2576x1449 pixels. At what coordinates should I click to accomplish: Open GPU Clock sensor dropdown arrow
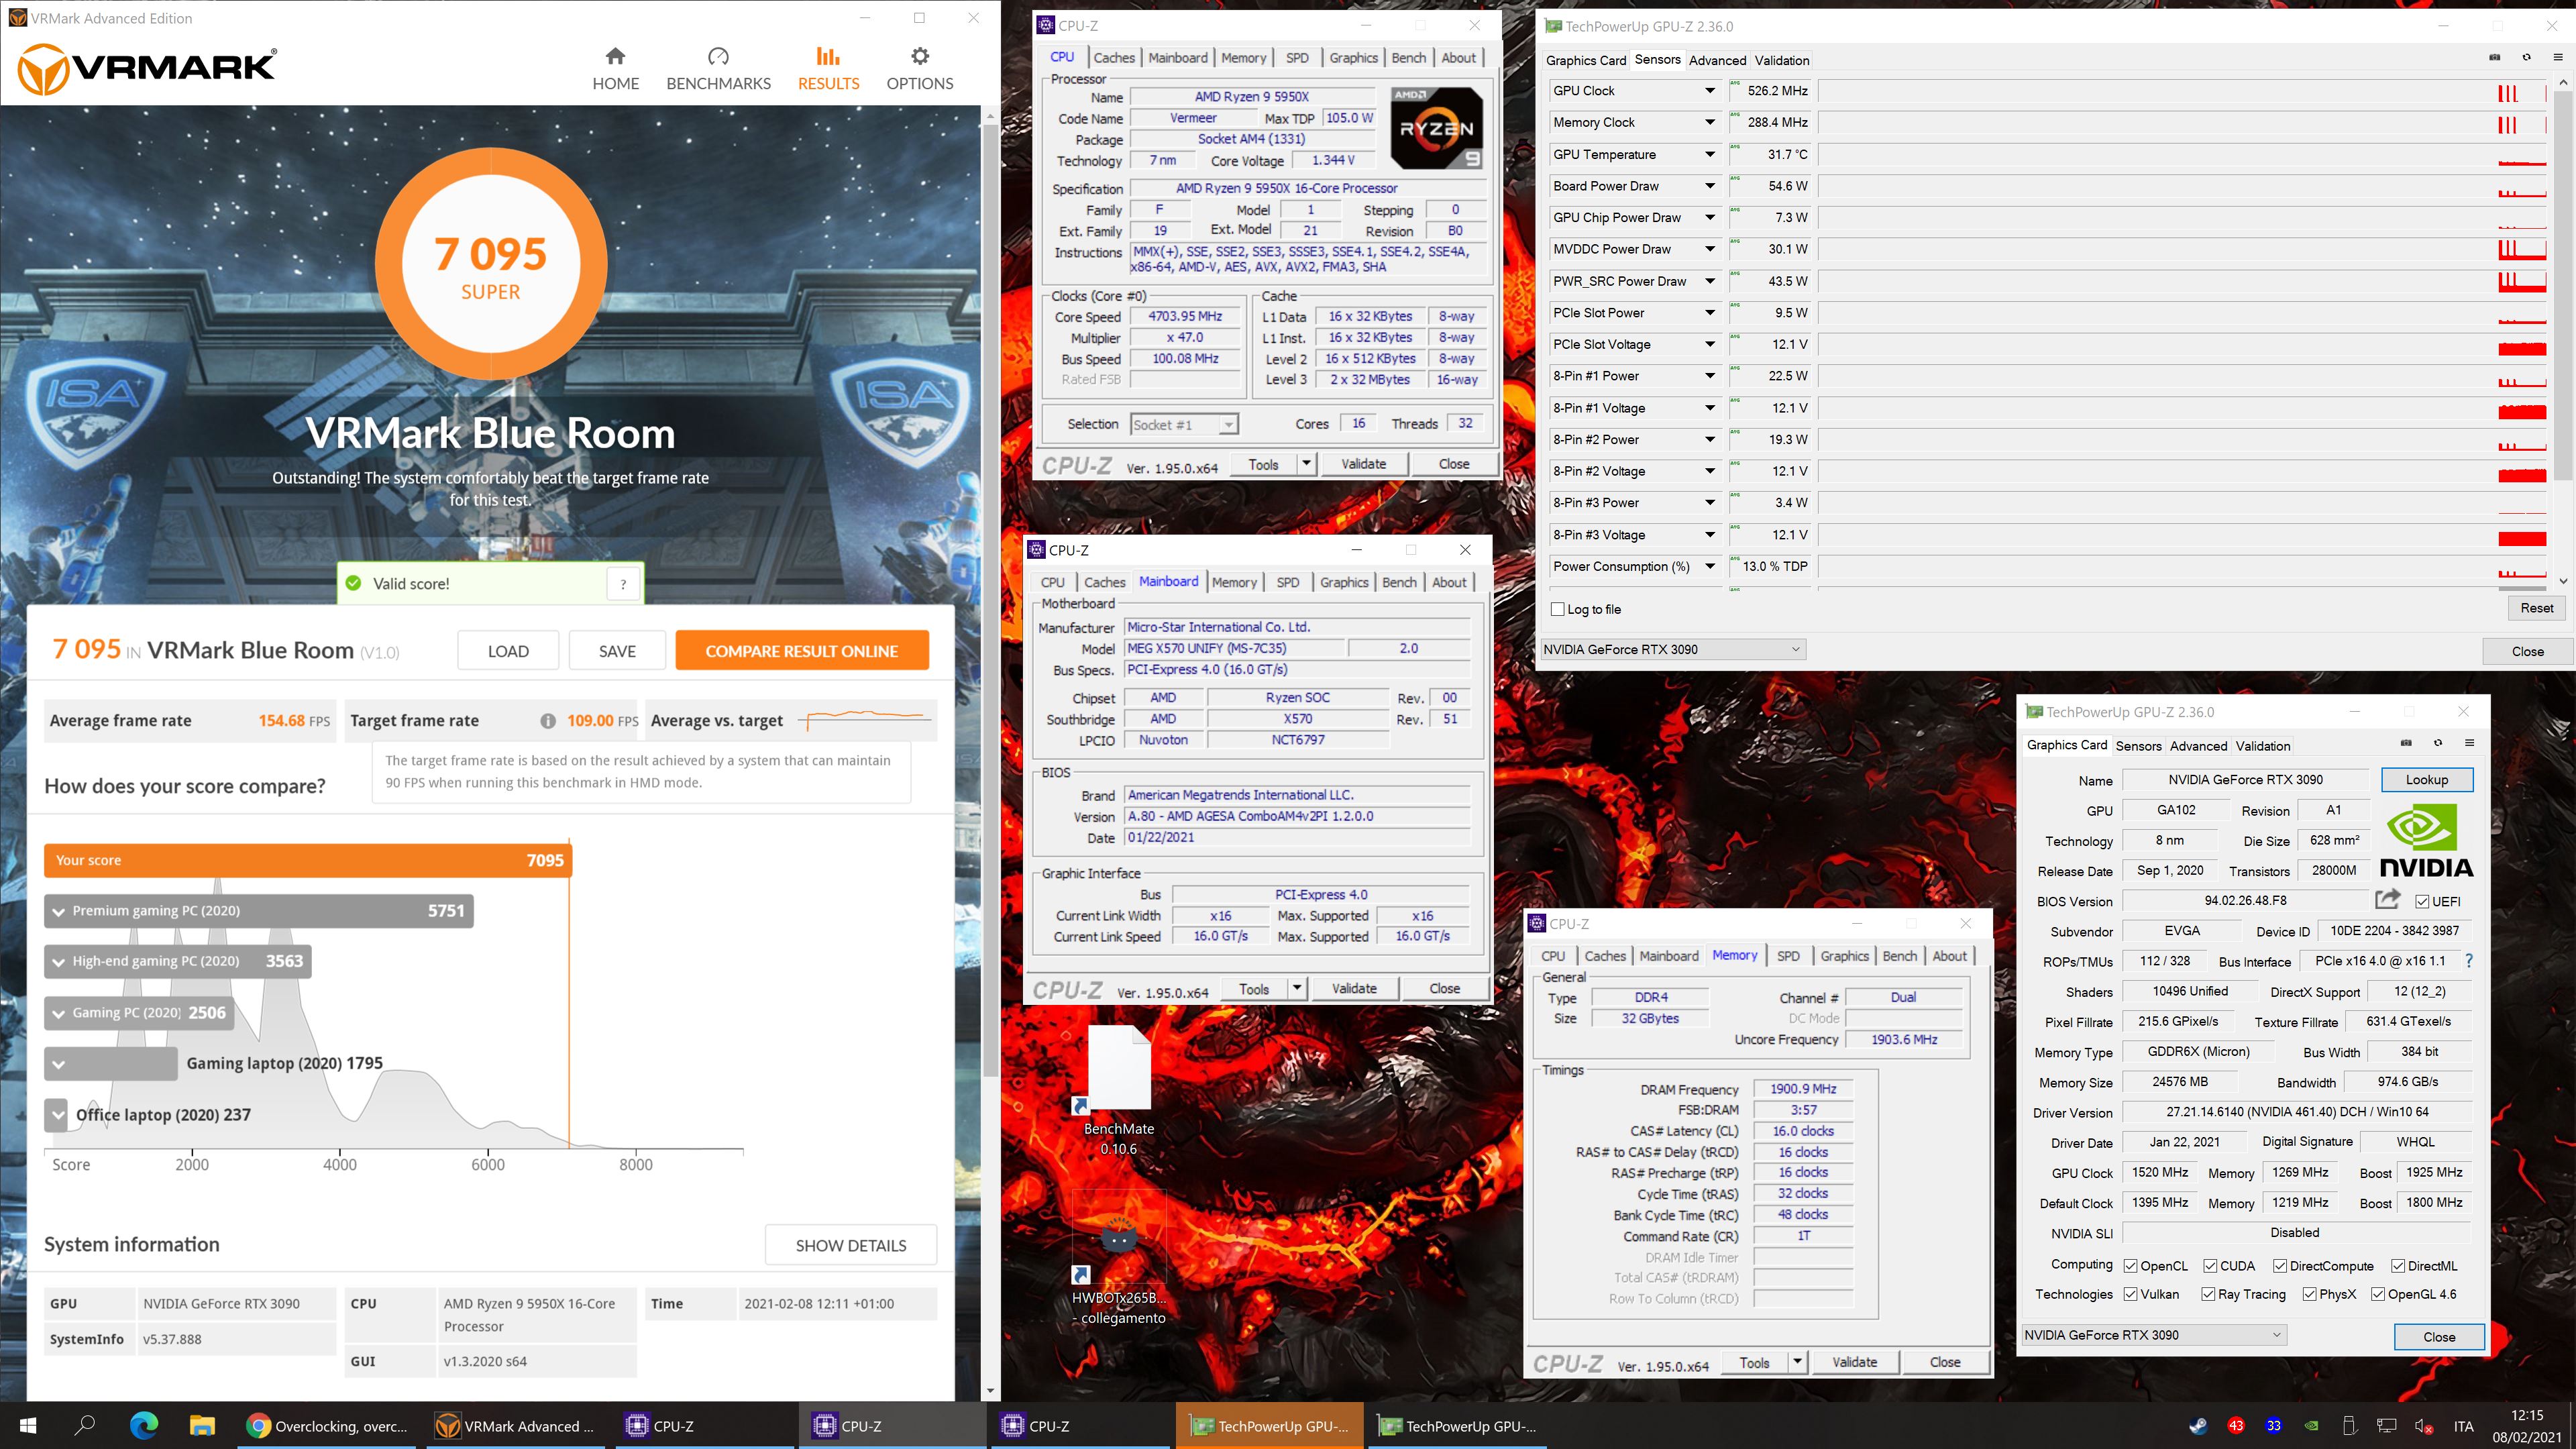[1710, 91]
